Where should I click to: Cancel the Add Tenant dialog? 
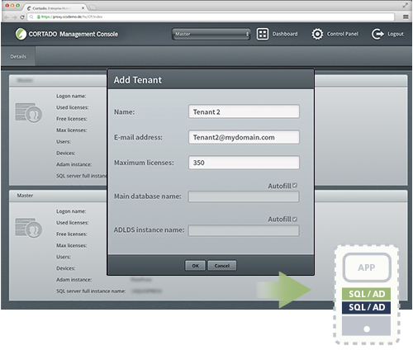(222, 266)
